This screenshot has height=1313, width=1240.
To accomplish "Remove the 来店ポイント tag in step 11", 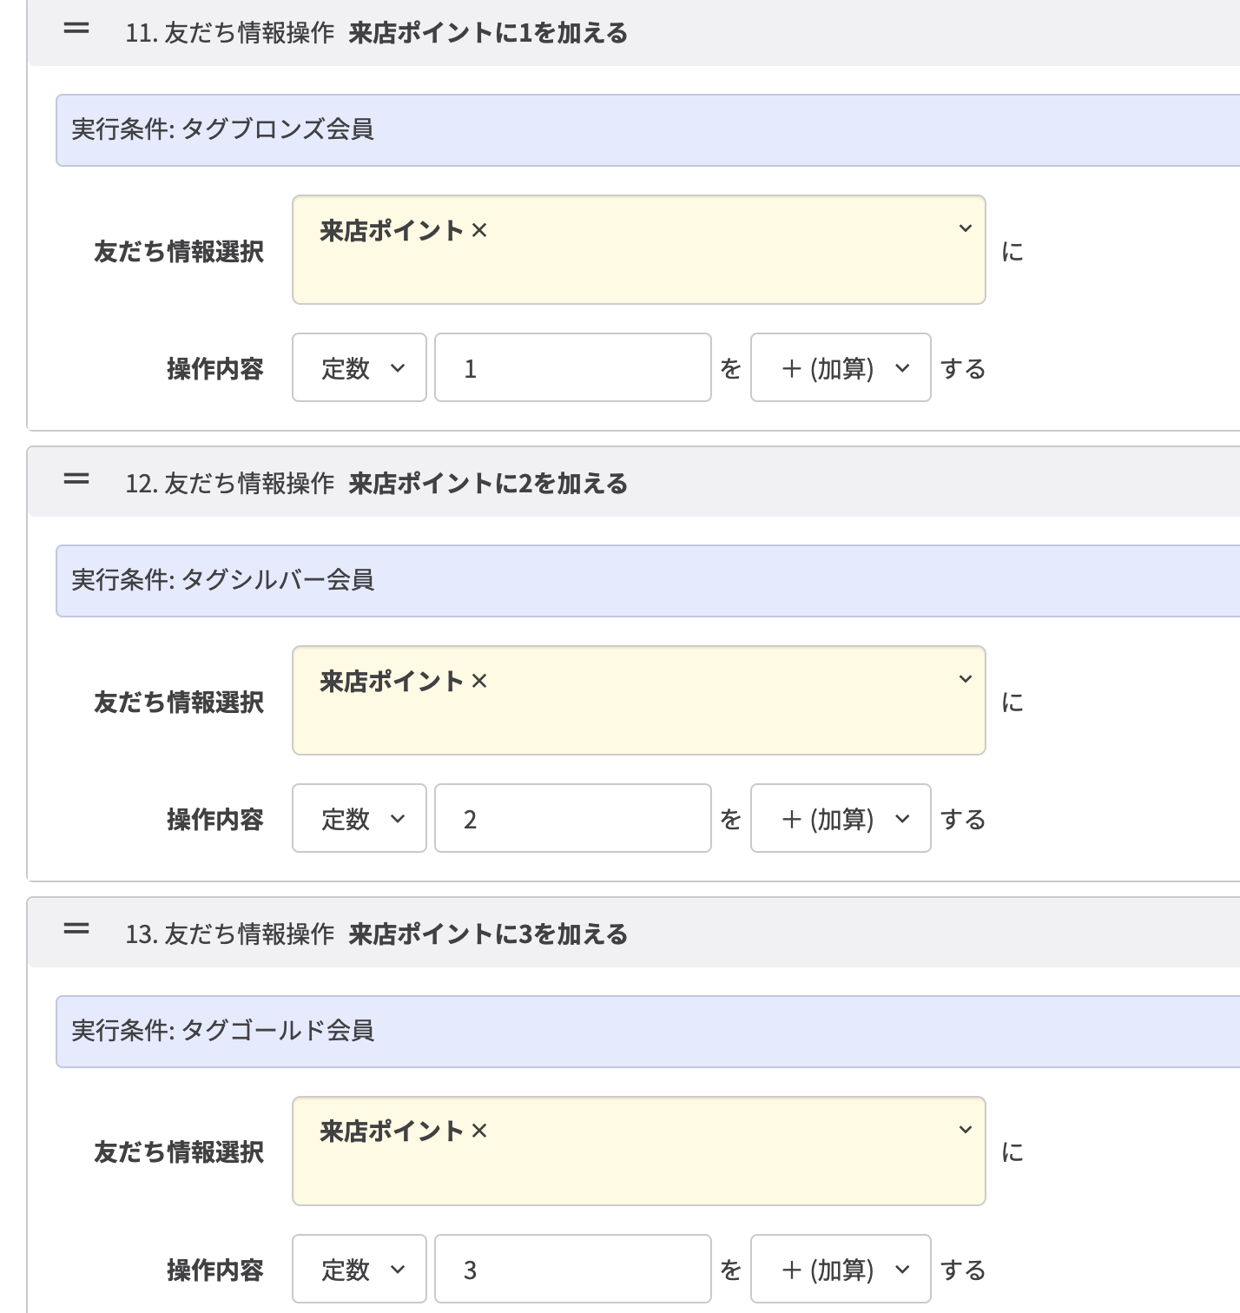I will (x=479, y=230).
